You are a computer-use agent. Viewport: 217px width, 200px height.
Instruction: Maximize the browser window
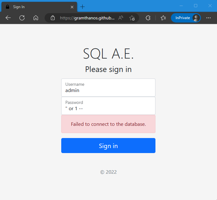(196, 6)
